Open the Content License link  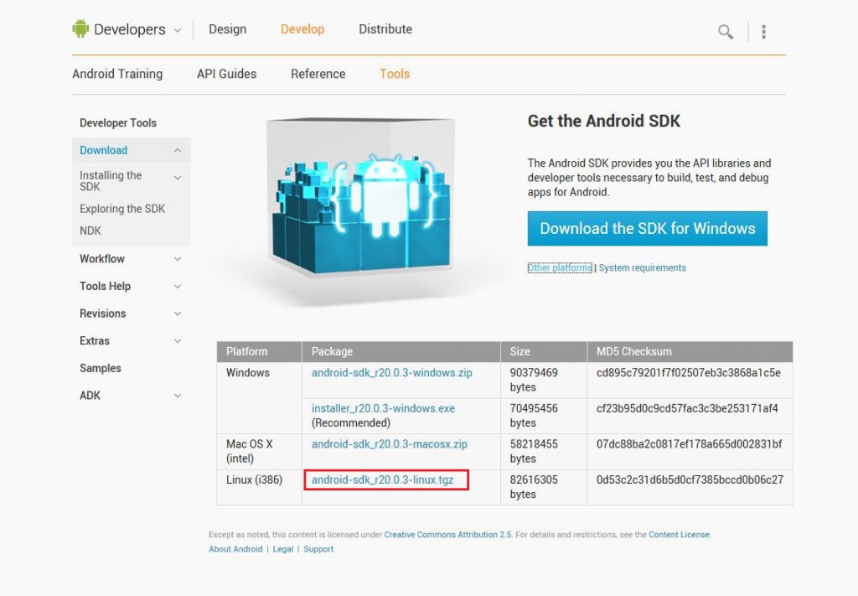[x=679, y=535]
